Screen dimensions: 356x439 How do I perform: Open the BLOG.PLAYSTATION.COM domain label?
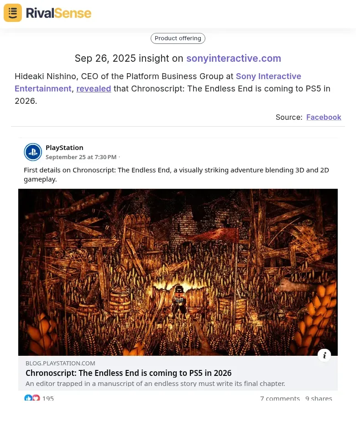(60, 363)
